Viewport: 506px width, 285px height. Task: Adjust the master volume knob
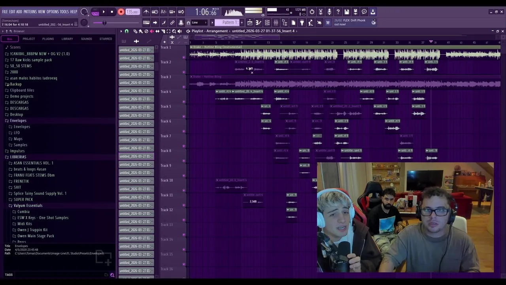84,12
